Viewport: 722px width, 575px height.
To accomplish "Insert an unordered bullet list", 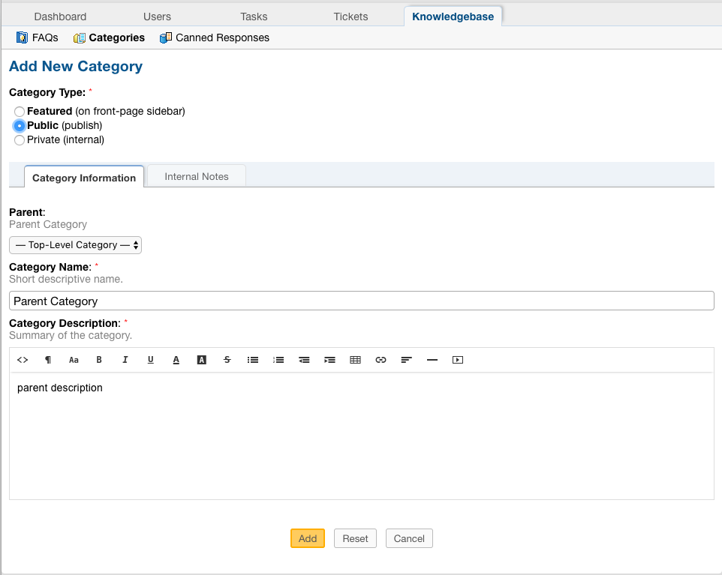I will (253, 360).
